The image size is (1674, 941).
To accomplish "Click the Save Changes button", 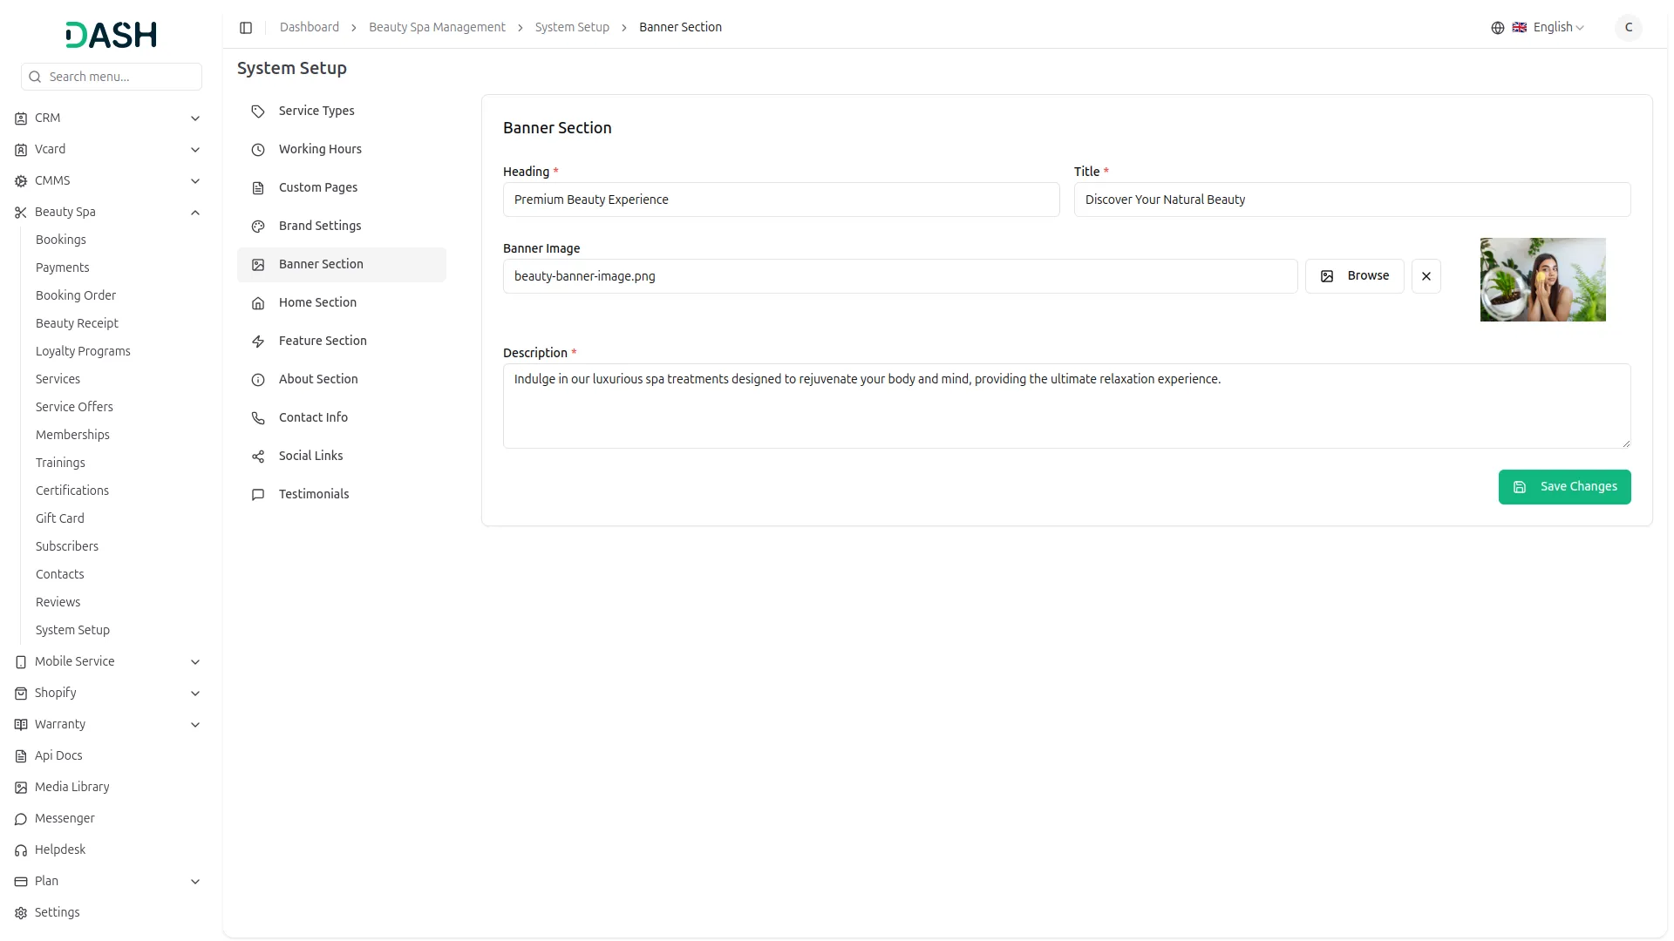I will coord(1564,487).
